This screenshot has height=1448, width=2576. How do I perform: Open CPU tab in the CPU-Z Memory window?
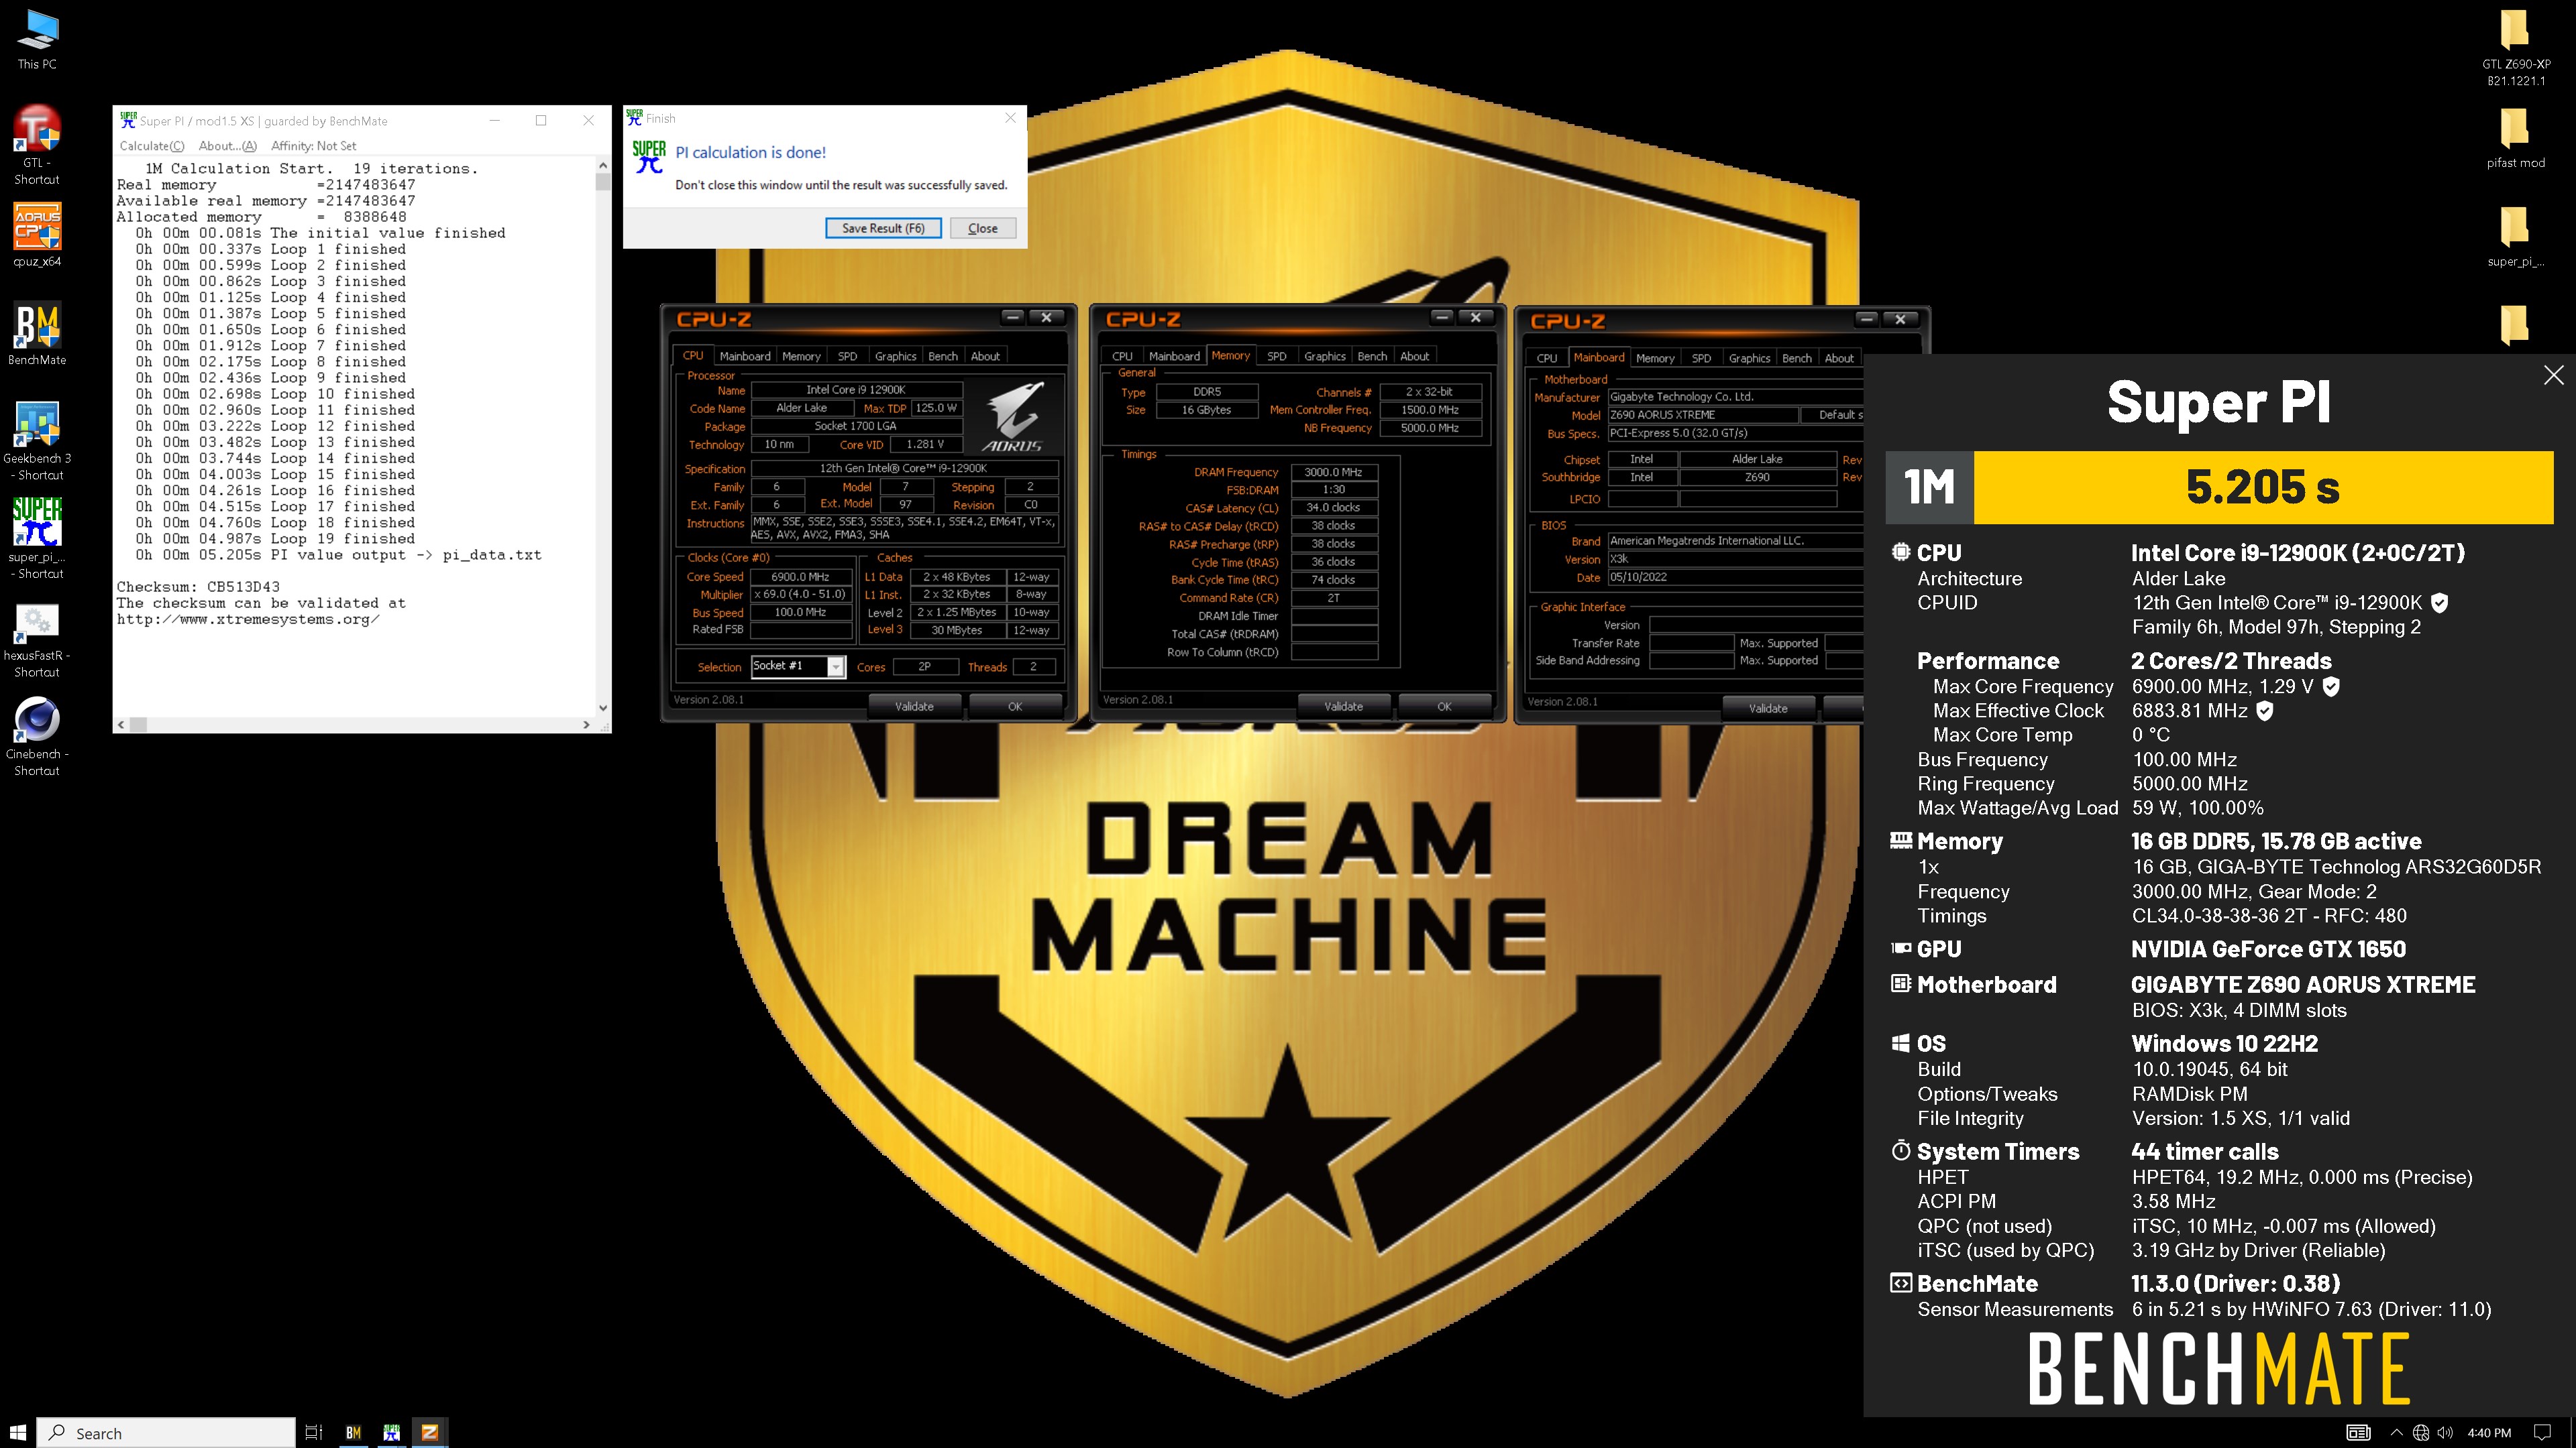pyautogui.click(x=1122, y=356)
